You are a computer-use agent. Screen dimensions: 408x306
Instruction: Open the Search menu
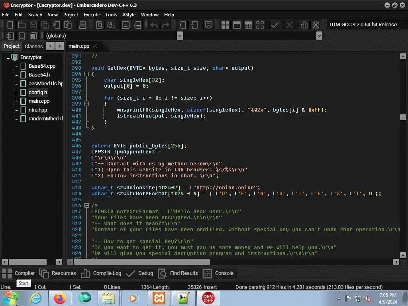(x=35, y=15)
